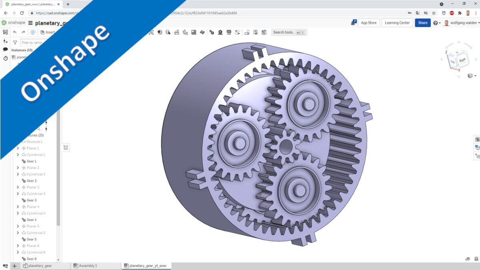
Task: Expand Cylindrical 2 in the feature tree
Action: (x=17, y=174)
